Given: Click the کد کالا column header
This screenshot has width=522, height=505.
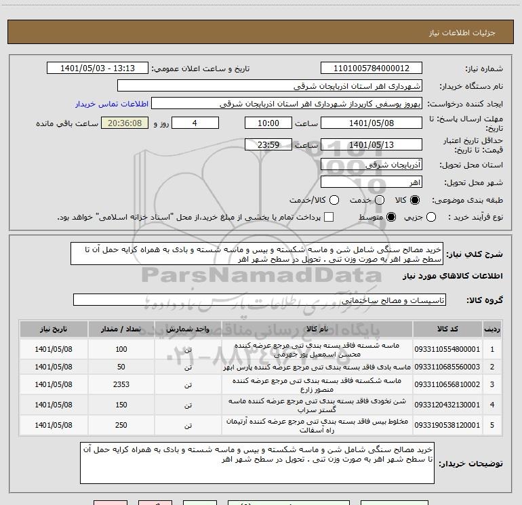Looking at the screenshot, I should click(x=447, y=329).
